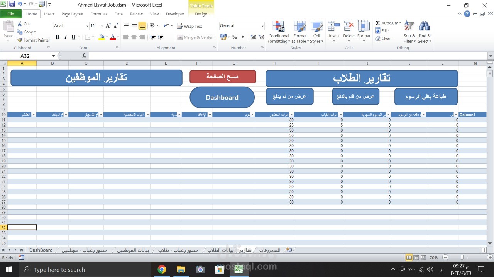Open the Developer ribbon tab

click(175, 14)
